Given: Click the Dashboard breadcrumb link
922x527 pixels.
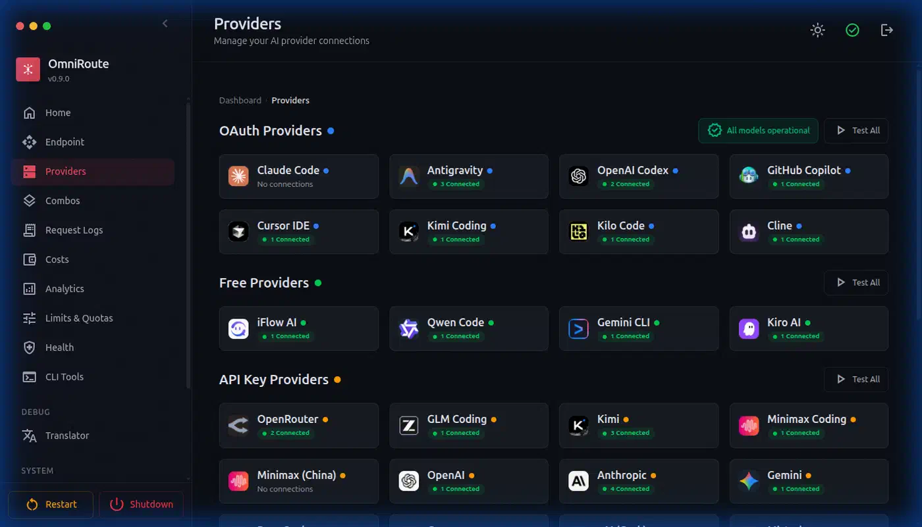Looking at the screenshot, I should tap(240, 101).
